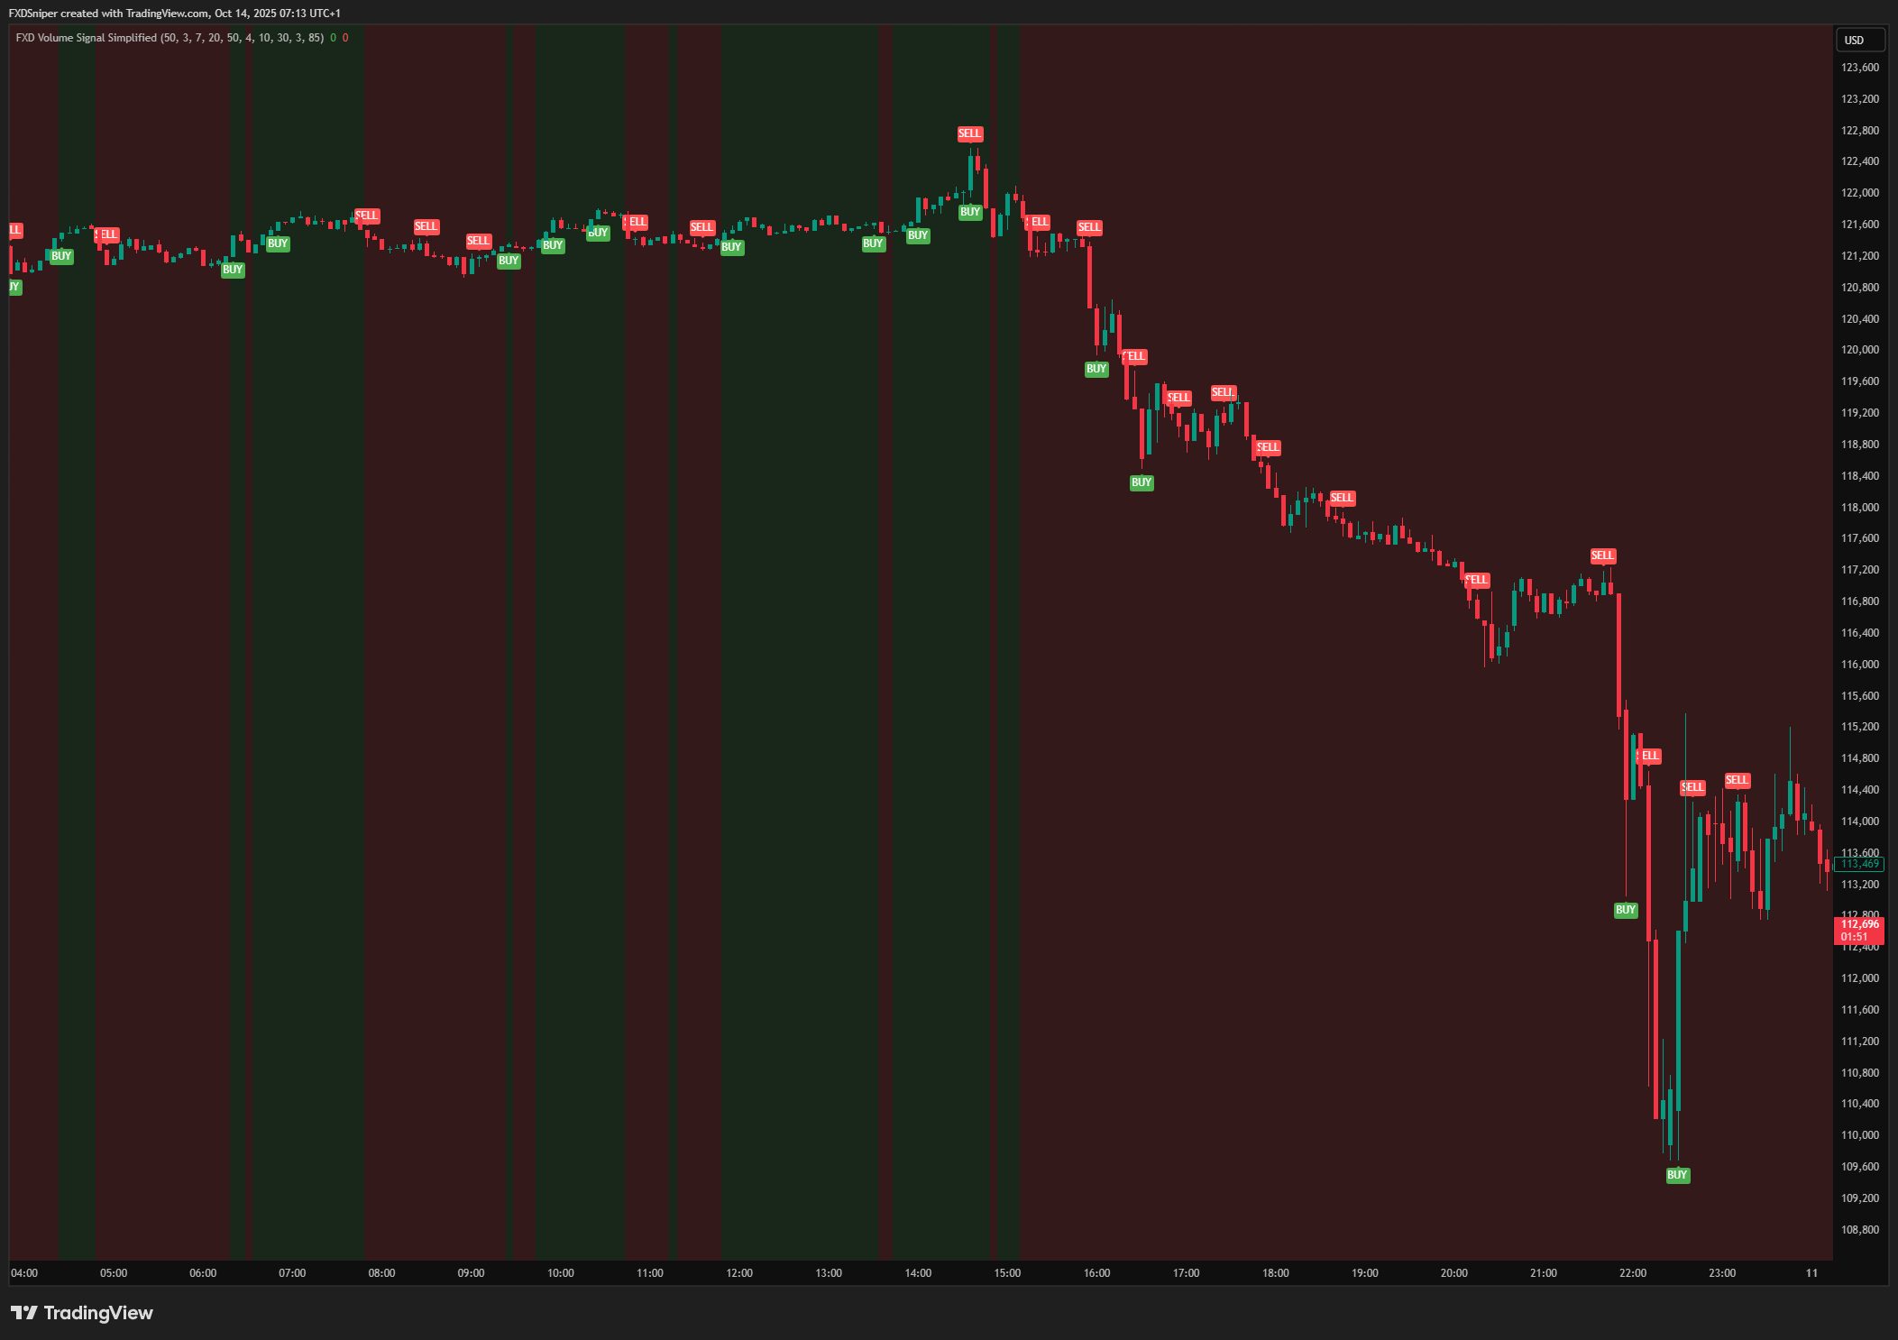Click the SELL marker at the 122,800 peak
The image size is (1898, 1340).
(x=969, y=133)
